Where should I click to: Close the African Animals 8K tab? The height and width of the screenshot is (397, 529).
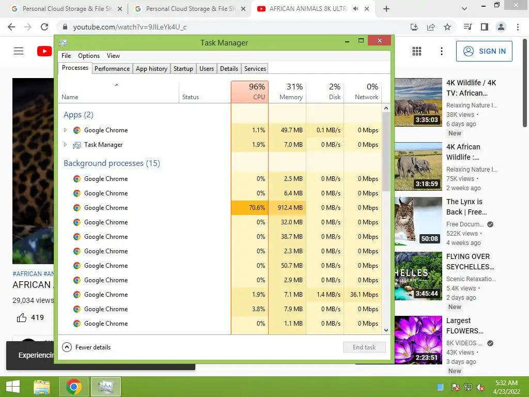[x=367, y=9]
